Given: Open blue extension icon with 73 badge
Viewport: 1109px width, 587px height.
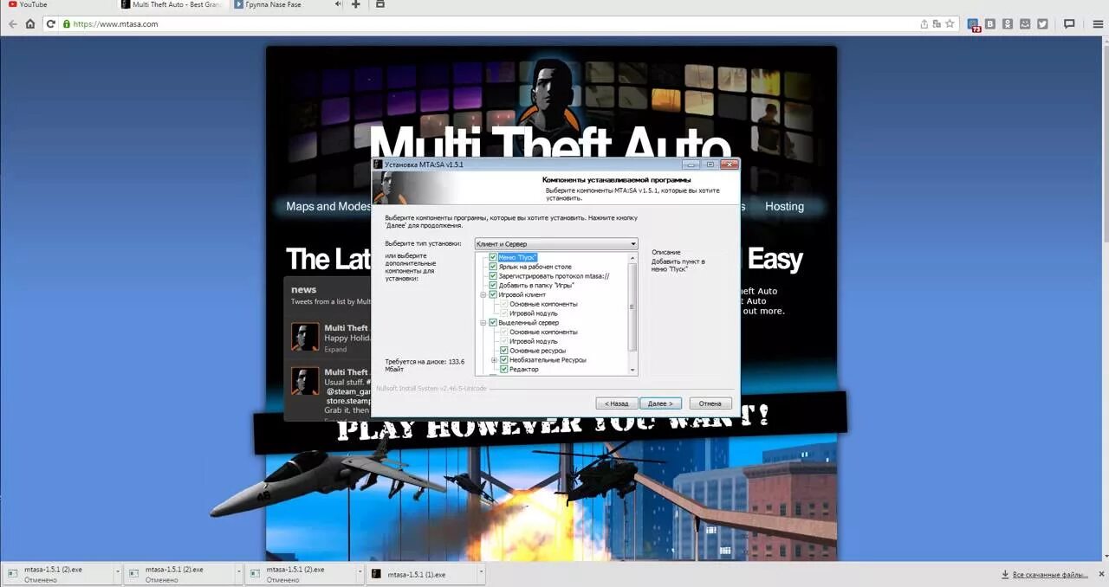Looking at the screenshot, I should pyautogui.click(x=974, y=25).
